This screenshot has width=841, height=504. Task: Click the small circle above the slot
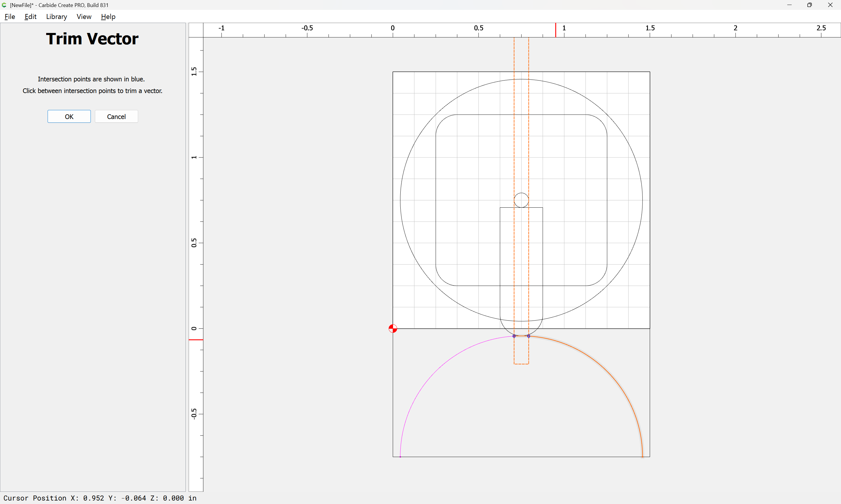coord(521,200)
